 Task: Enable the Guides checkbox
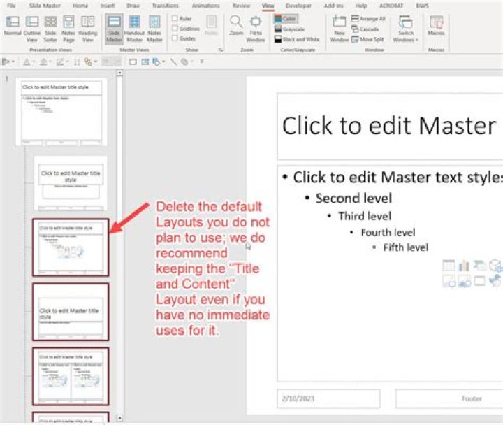pos(175,38)
